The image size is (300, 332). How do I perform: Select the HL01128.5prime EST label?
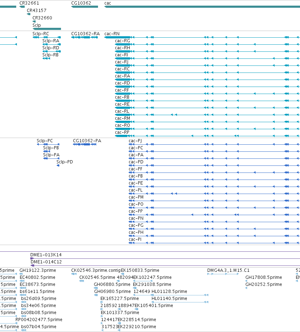point(170,292)
